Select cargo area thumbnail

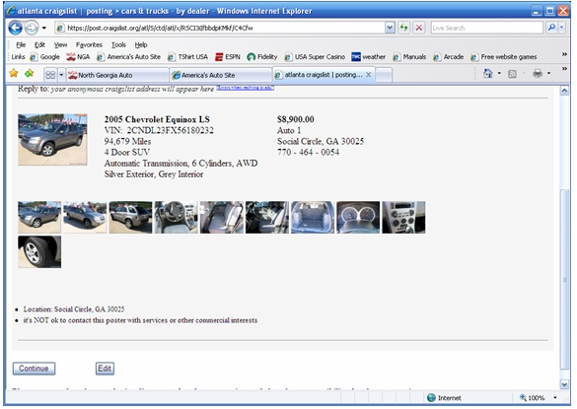point(313,217)
